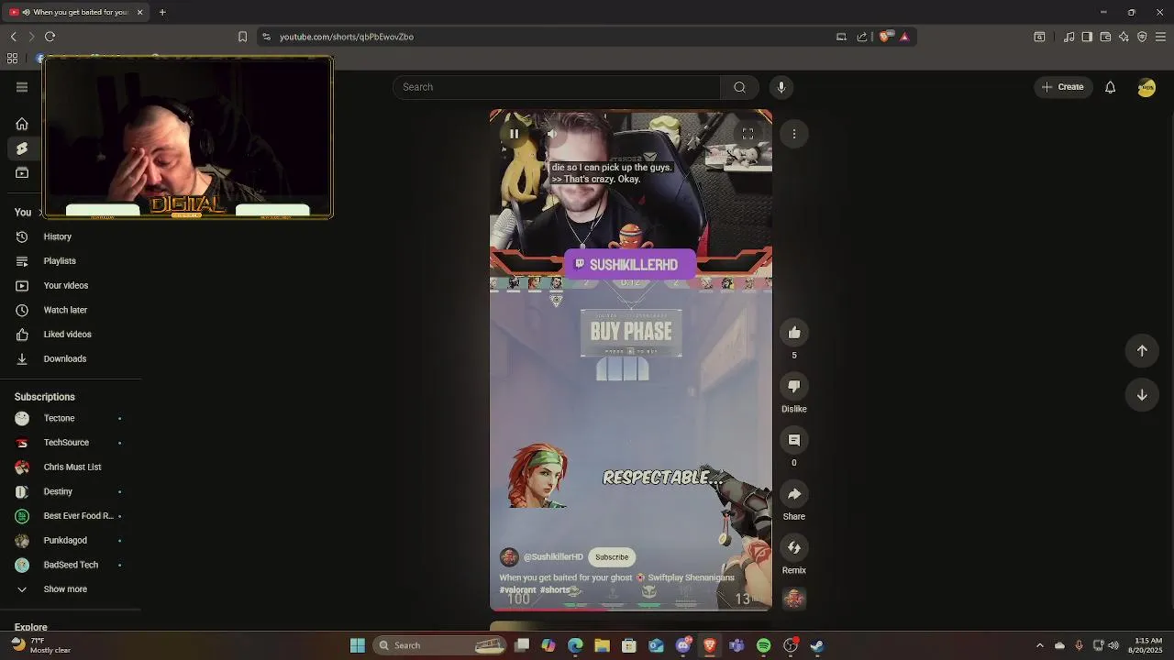Open Brave Rewards triangle icon

[x=904, y=37]
